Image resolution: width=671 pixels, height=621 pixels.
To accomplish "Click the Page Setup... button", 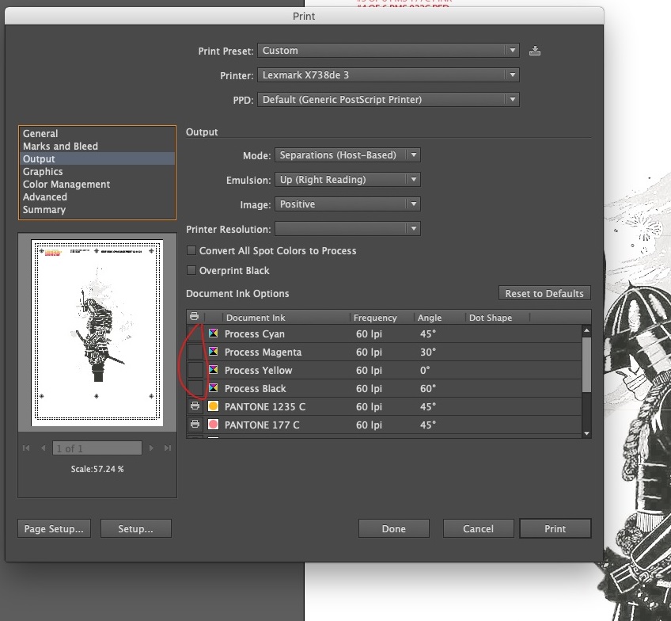I will (55, 529).
